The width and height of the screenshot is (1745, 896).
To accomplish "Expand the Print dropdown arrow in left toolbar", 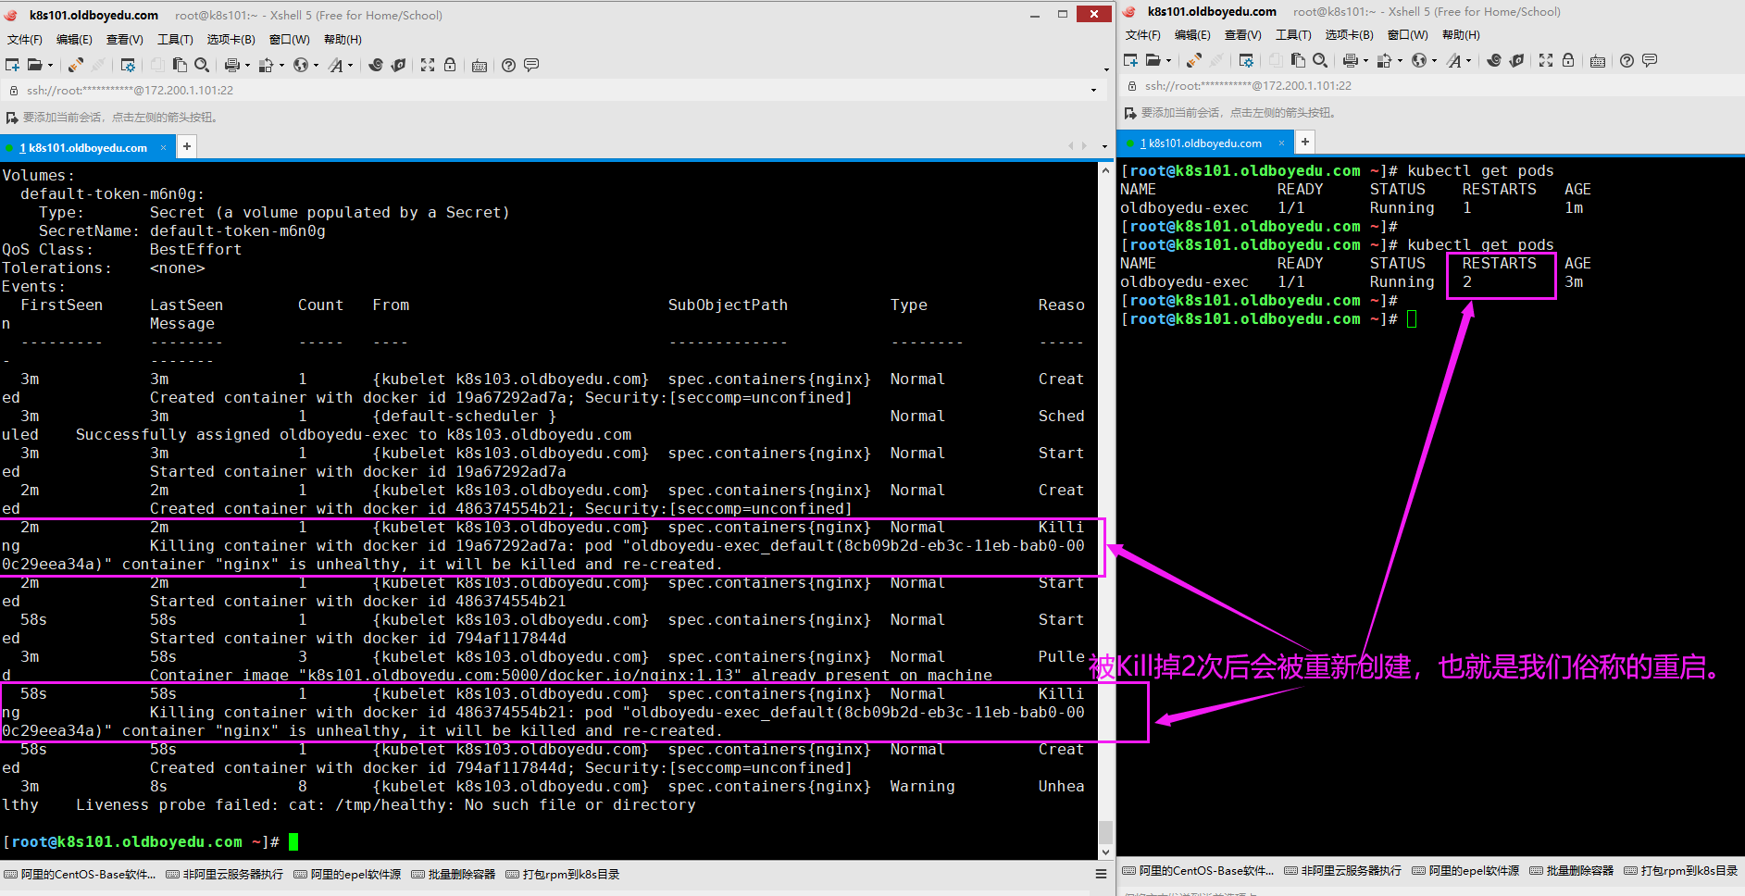I will (247, 65).
